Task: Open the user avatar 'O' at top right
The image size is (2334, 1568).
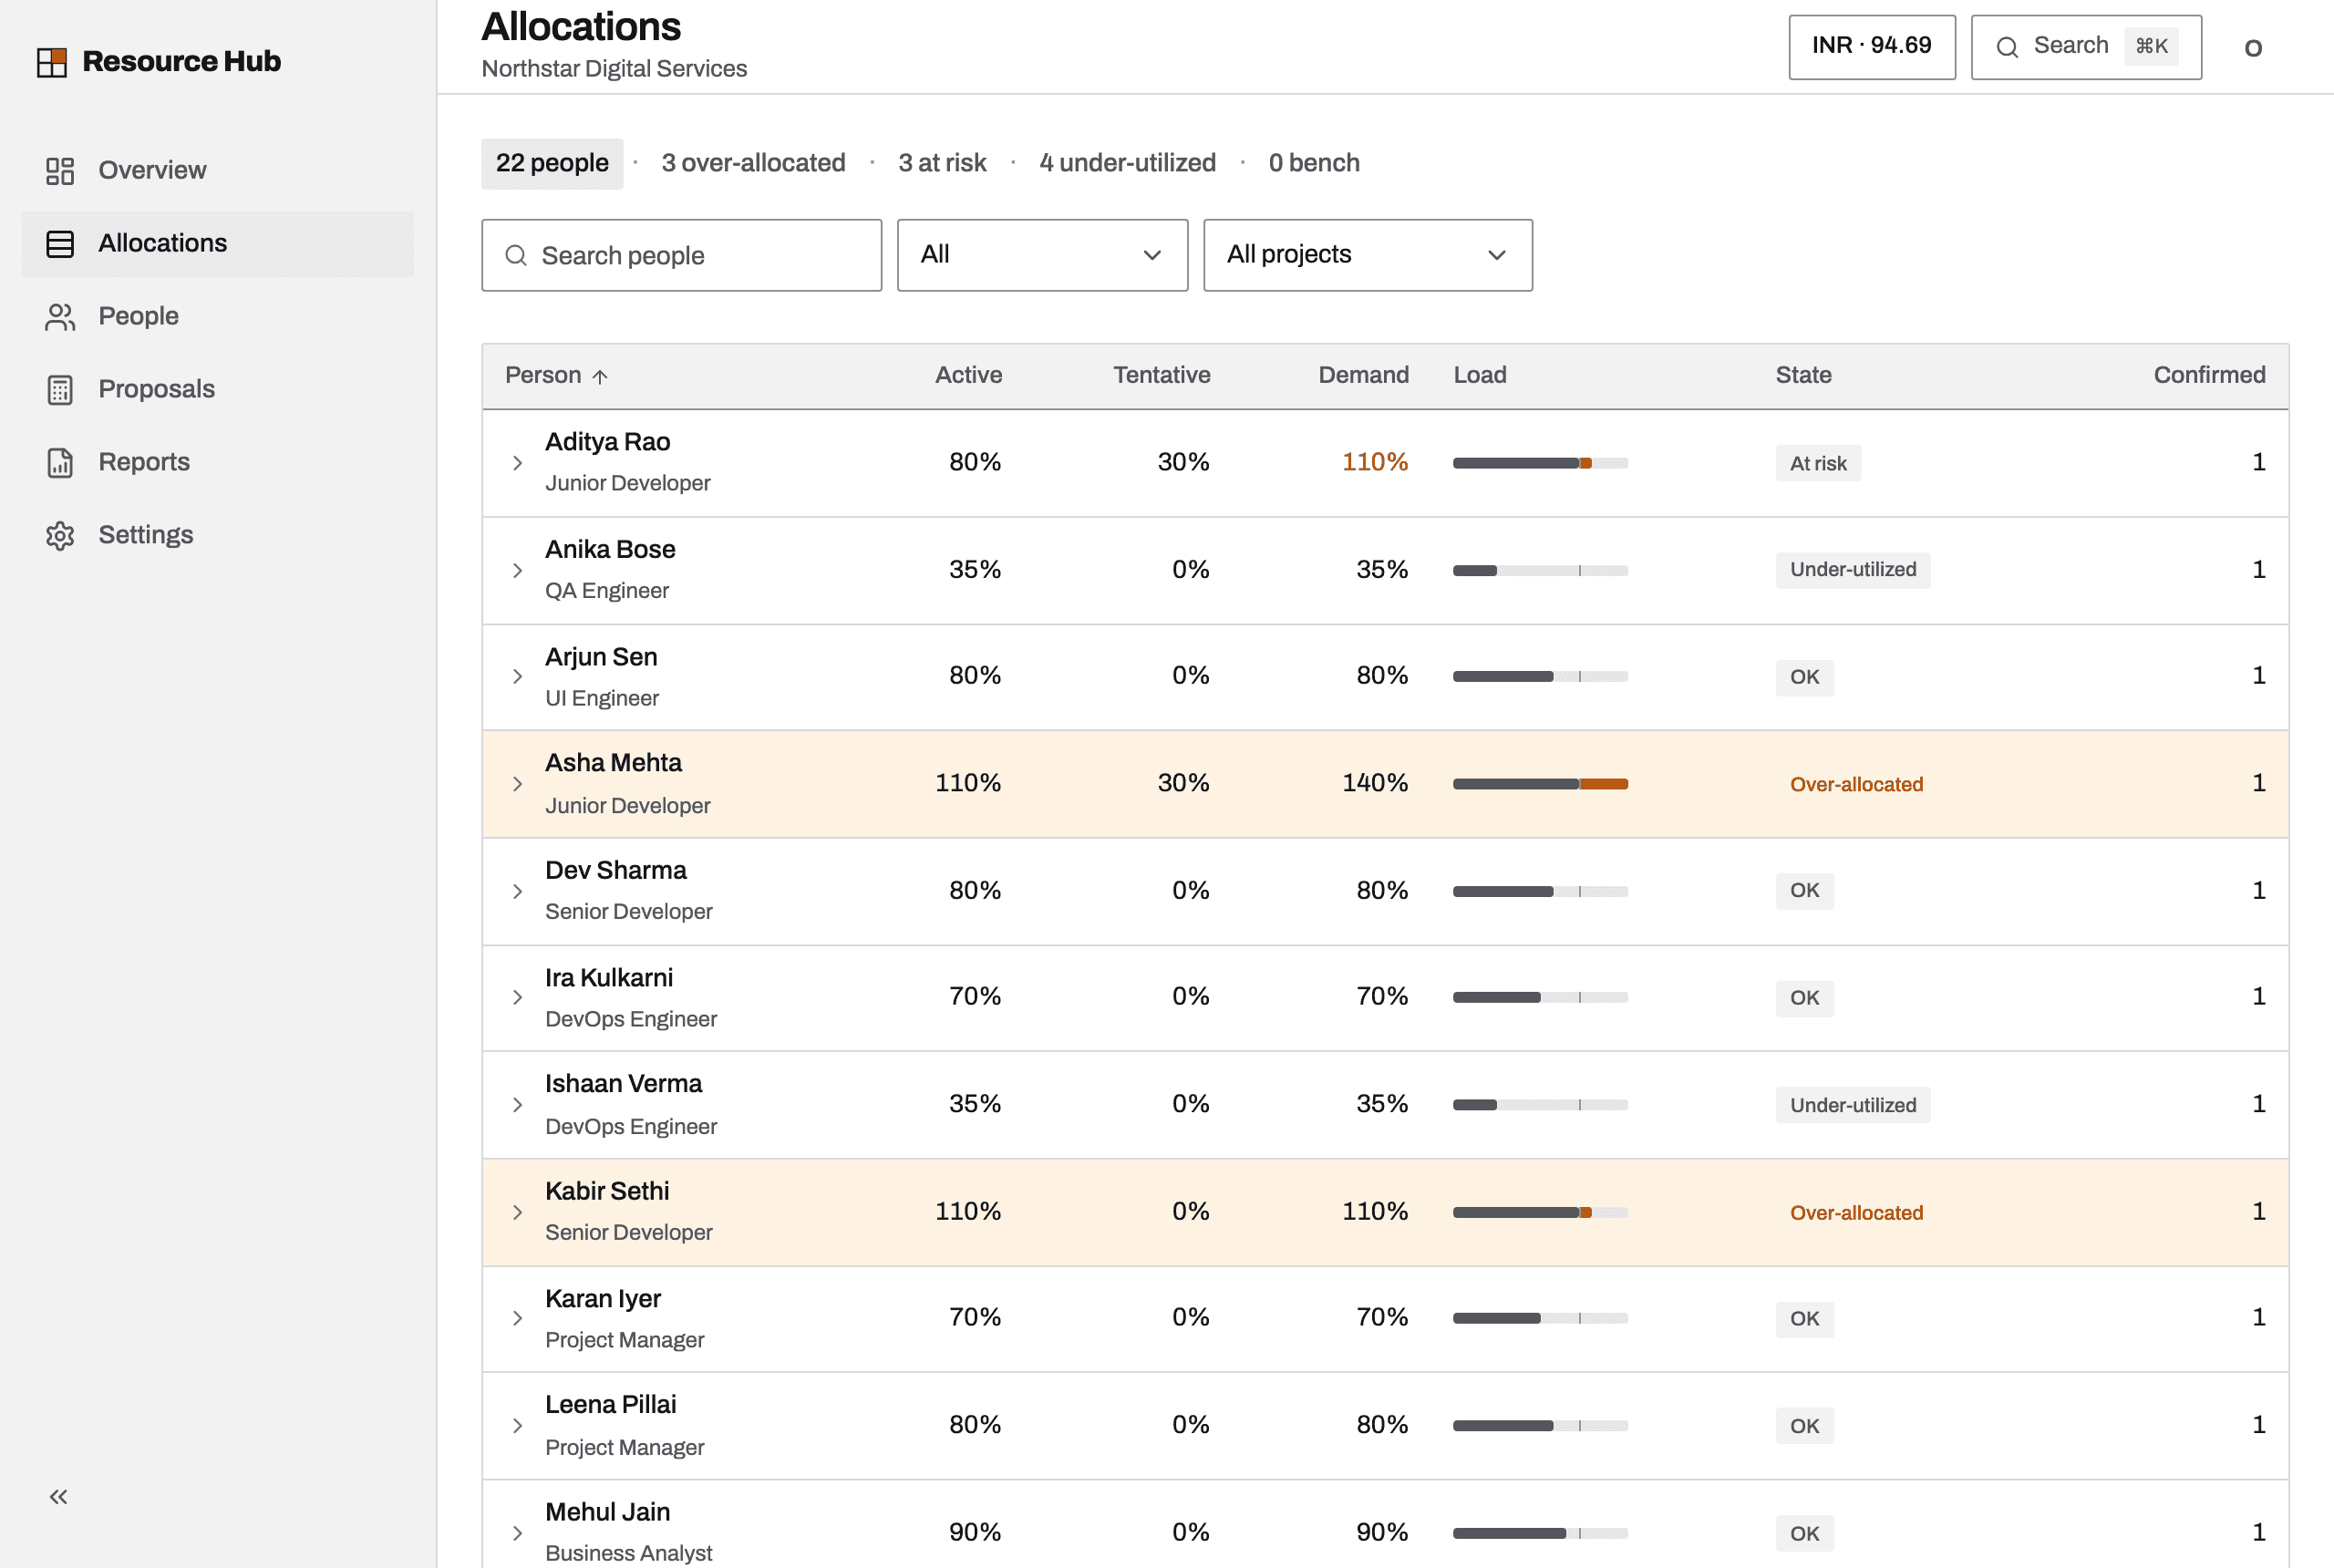Action: click(x=2253, y=47)
